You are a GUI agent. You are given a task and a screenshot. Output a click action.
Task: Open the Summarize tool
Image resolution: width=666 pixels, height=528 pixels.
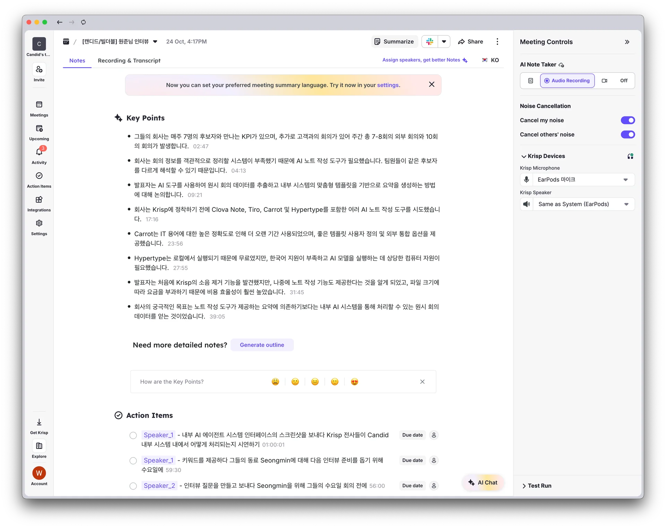click(394, 41)
